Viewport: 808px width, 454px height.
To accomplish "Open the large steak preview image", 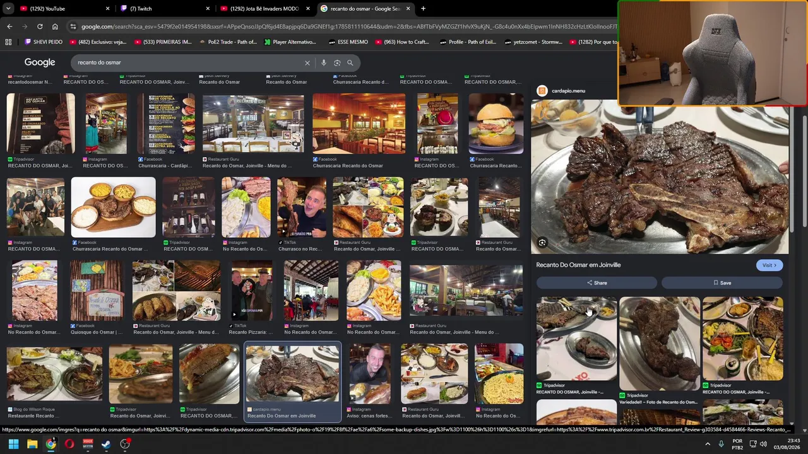I will [x=660, y=177].
